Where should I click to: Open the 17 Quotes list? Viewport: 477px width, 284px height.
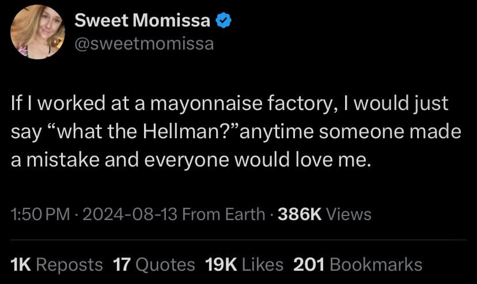coord(154,264)
